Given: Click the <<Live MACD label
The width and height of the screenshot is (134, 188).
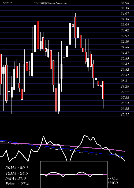Looking at the screenshot, I should pyautogui.click(x=113, y=181).
